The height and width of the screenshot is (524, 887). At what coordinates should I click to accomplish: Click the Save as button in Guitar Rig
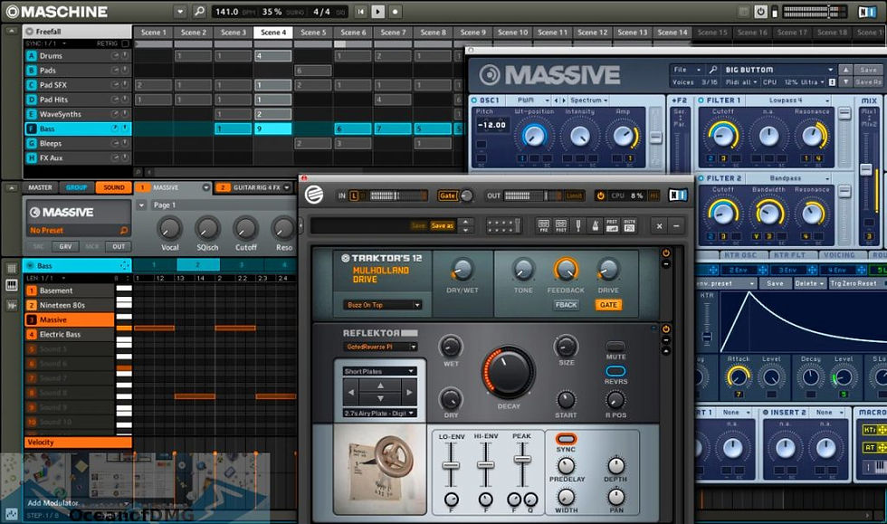(x=443, y=225)
